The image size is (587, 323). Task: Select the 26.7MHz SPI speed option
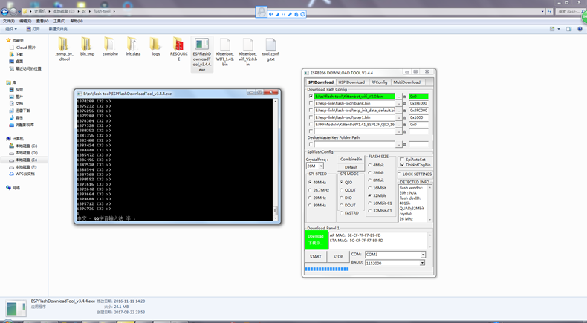311,190
